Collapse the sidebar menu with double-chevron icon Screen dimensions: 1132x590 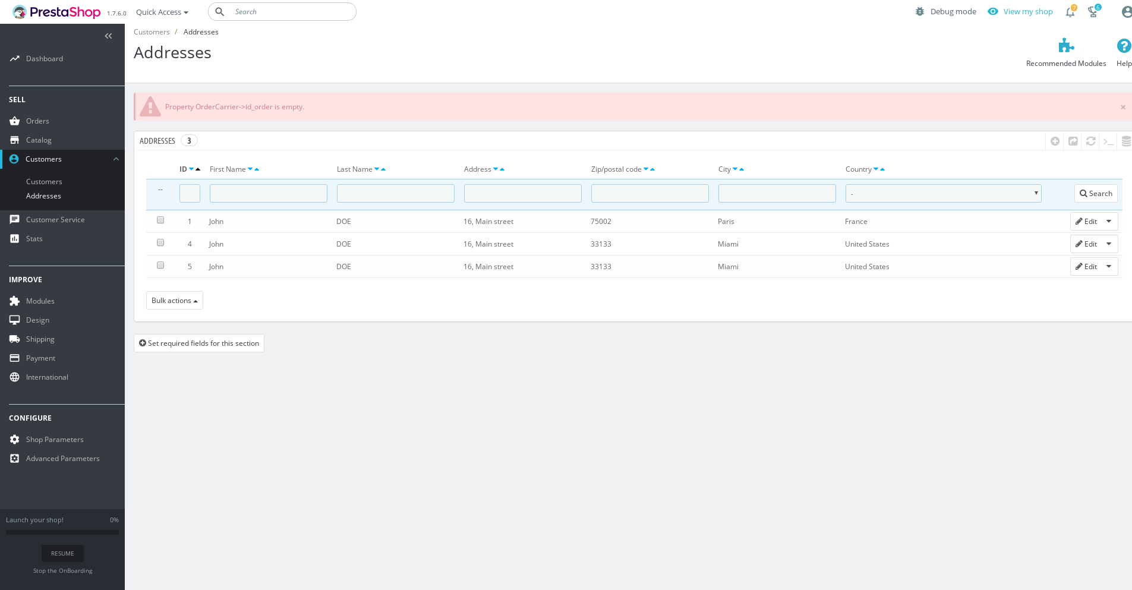108,36
